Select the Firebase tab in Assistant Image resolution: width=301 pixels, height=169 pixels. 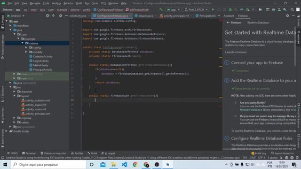click(x=243, y=15)
